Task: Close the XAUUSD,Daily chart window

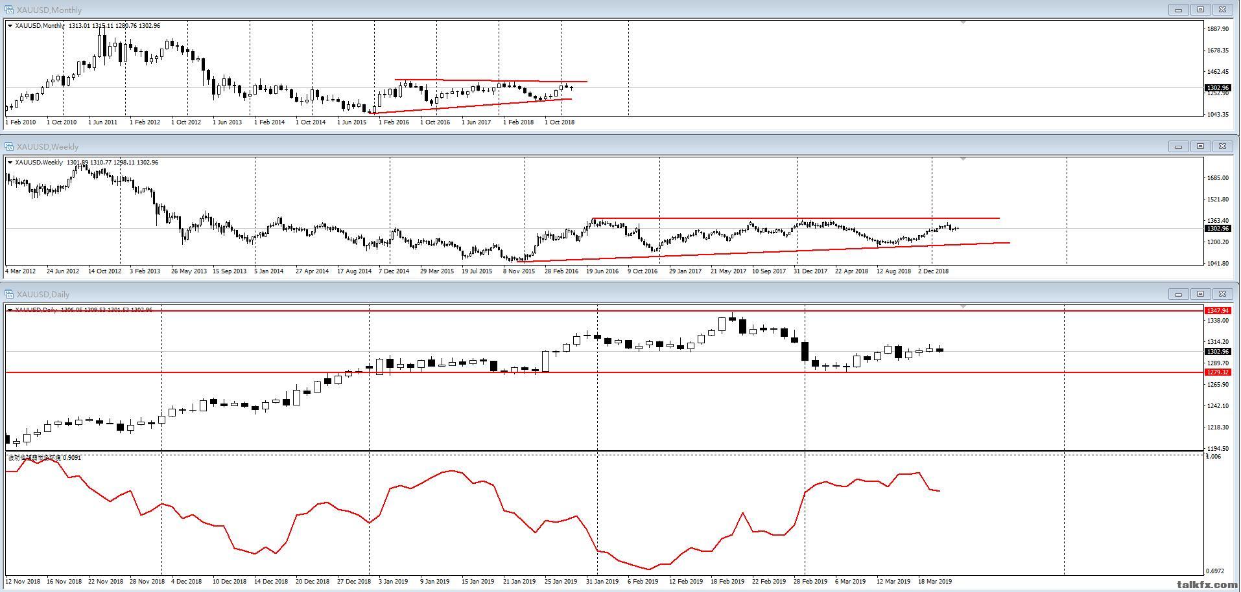Action: tap(1223, 294)
